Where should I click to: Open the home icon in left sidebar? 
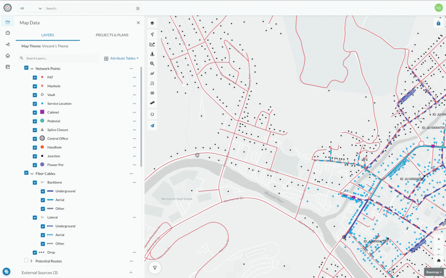click(x=8, y=56)
